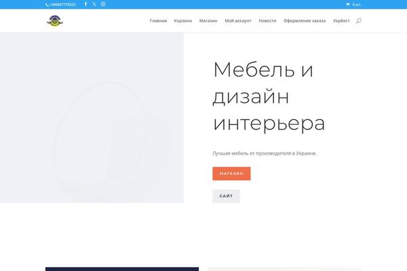Open the Мой аккаунт menu item
This screenshot has height=271, width=407.
coord(238,21)
